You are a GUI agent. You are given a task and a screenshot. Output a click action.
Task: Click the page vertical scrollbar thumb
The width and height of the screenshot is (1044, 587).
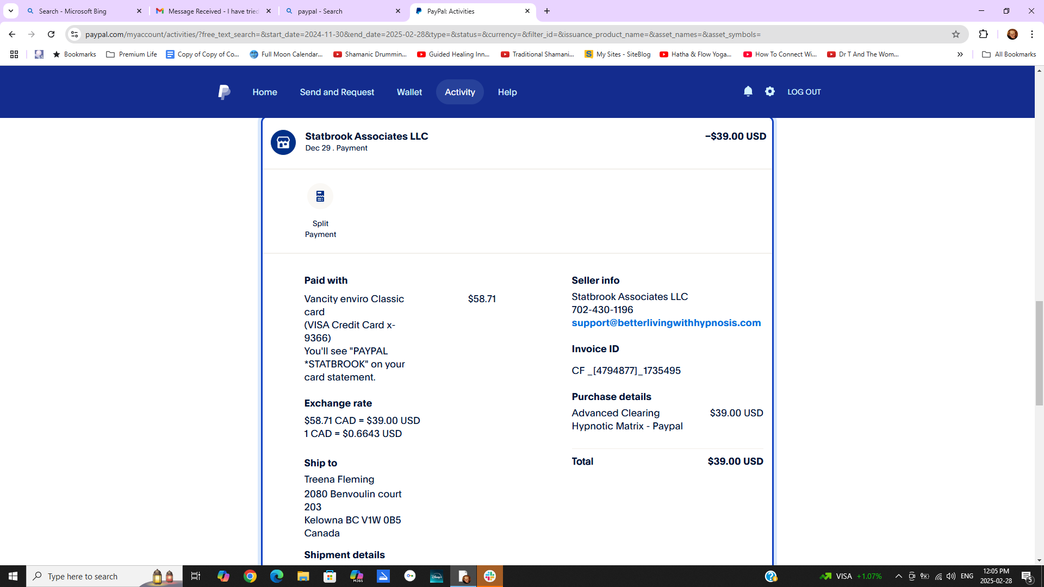tap(1039, 353)
